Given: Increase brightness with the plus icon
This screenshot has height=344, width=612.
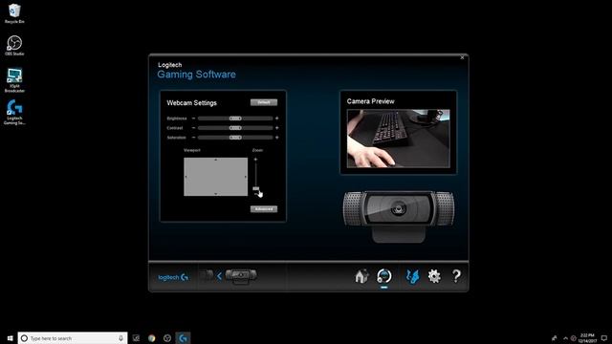Looking at the screenshot, I should coord(276,118).
